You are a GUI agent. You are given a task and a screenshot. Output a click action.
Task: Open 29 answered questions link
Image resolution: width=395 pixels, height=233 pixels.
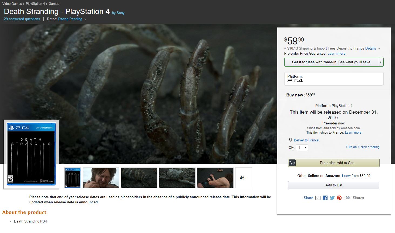(x=22, y=19)
